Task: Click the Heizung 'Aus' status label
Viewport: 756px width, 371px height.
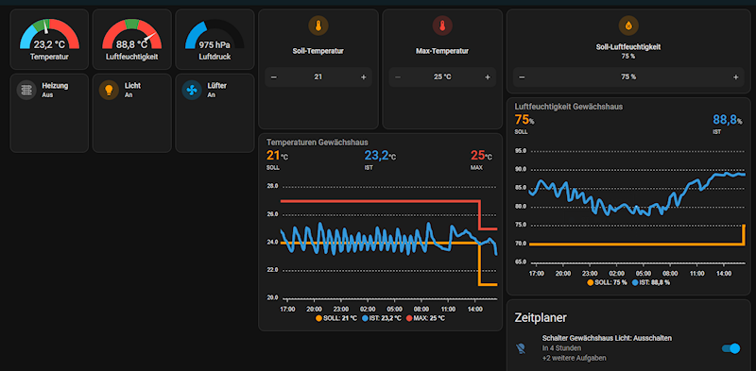Action: 47,95
